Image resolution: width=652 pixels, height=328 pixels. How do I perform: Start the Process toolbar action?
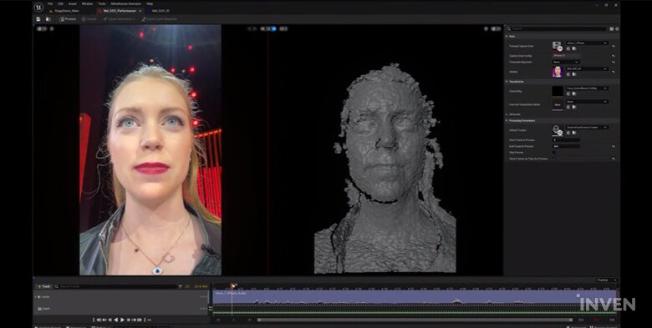point(68,19)
